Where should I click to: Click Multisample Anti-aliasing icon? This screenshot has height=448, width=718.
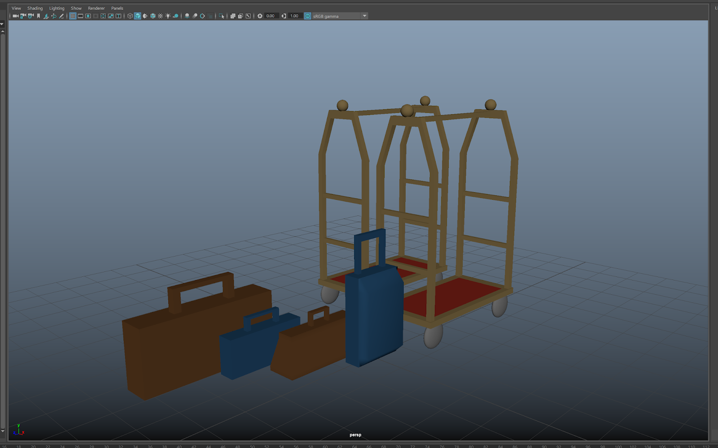pyautogui.click(x=202, y=16)
